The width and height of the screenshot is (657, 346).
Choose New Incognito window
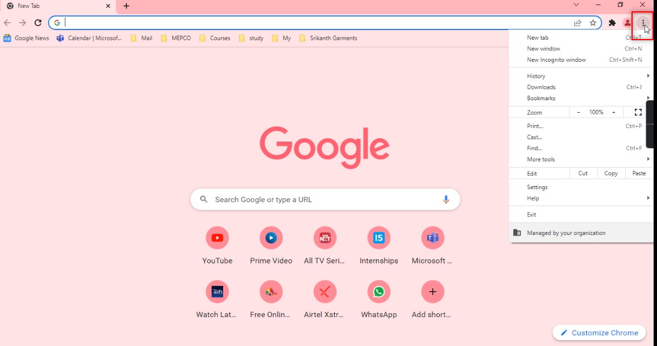pos(581,60)
